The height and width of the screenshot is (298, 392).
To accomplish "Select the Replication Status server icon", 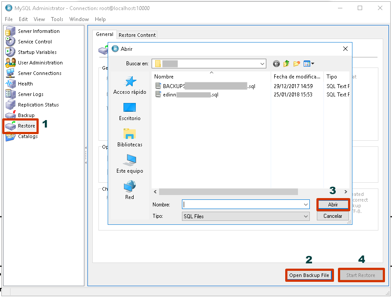I will [x=10, y=105].
